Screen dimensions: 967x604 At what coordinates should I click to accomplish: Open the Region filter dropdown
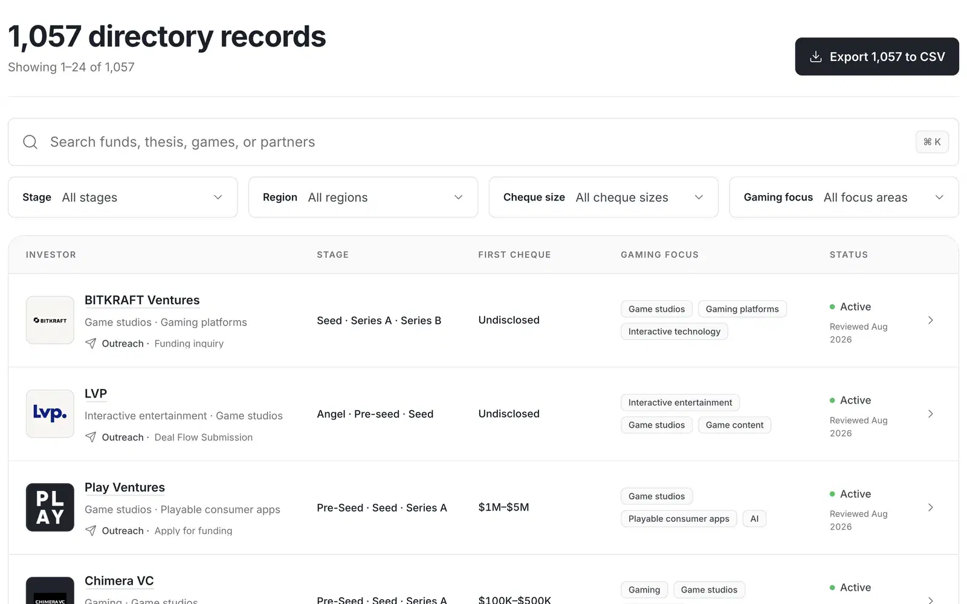coord(363,198)
